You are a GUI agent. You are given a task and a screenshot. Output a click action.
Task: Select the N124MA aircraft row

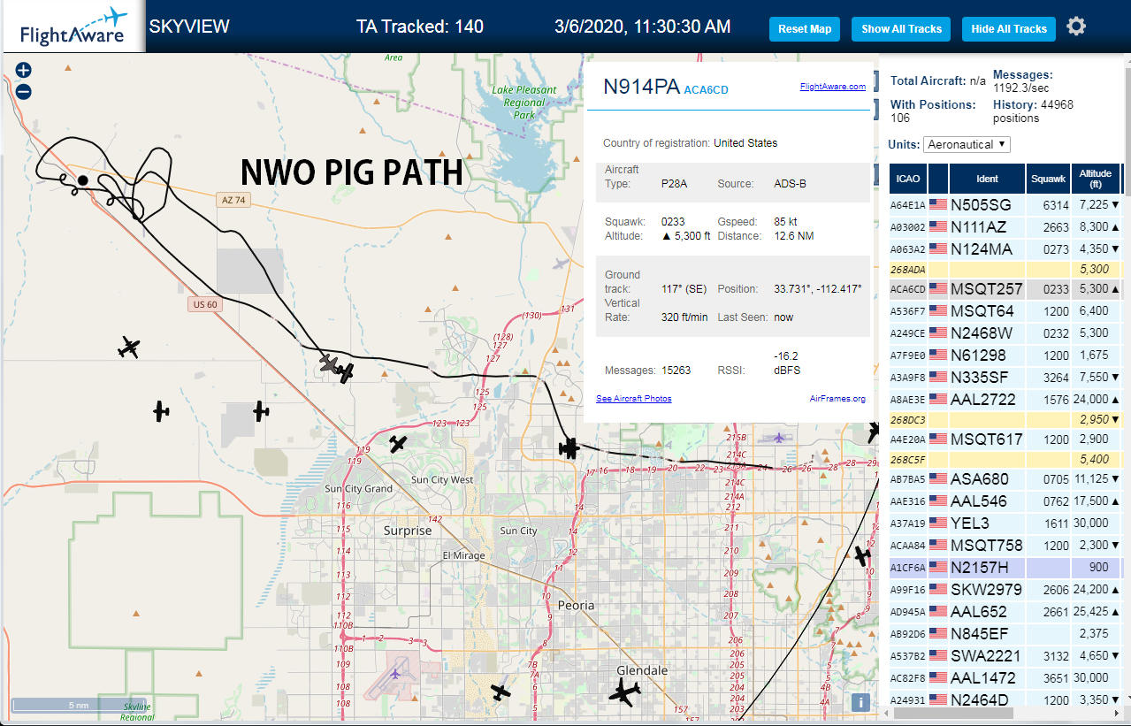point(1005,249)
